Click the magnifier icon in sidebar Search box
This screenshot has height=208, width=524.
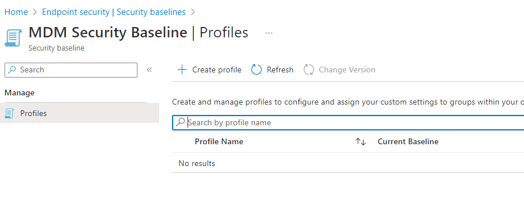12,70
